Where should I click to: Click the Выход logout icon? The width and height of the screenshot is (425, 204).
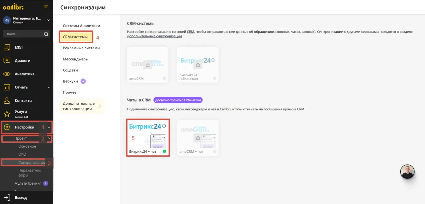point(7,197)
